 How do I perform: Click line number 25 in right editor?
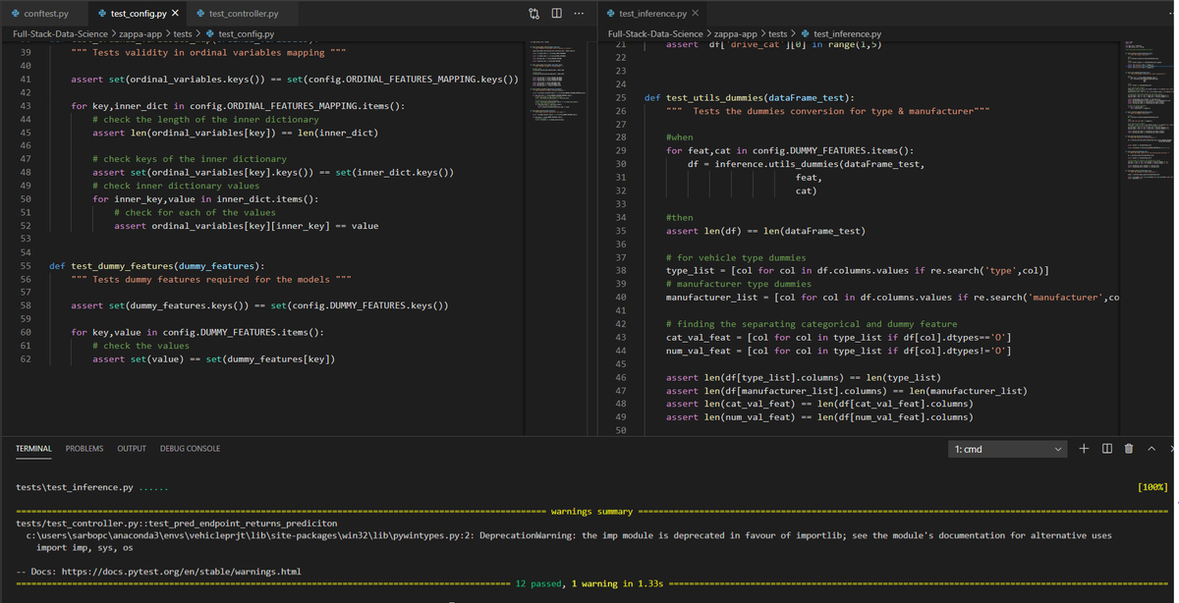620,98
